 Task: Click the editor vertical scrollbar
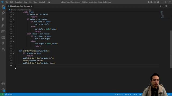point(171,49)
